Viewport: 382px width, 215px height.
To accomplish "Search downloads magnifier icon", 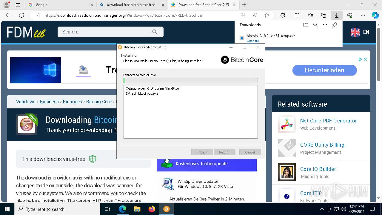I will (x=315, y=25).
